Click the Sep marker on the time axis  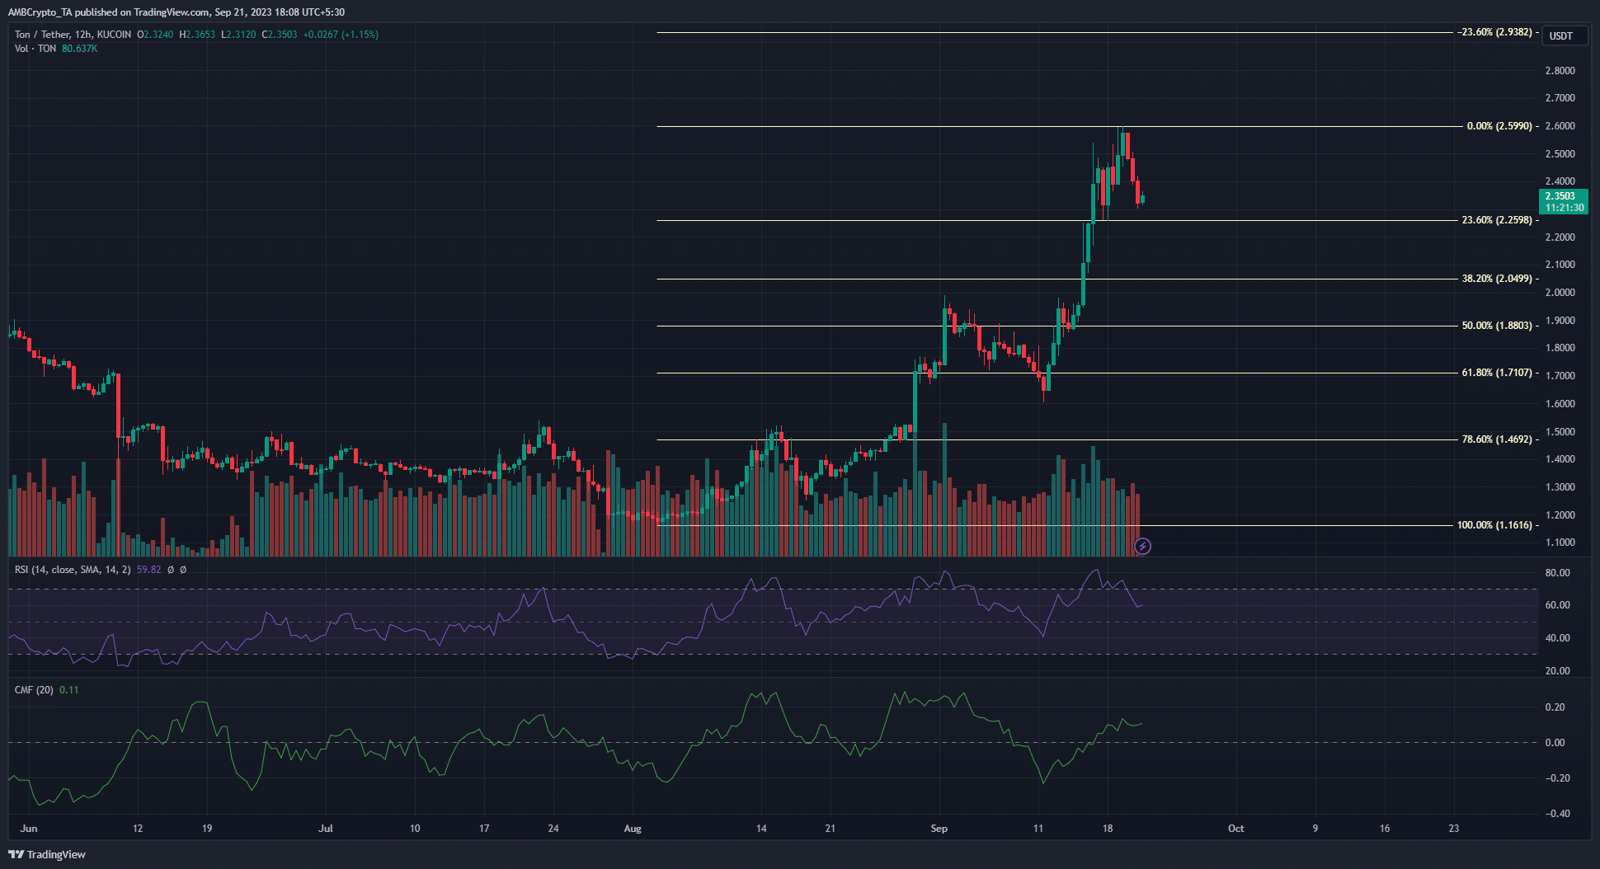tap(939, 829)
